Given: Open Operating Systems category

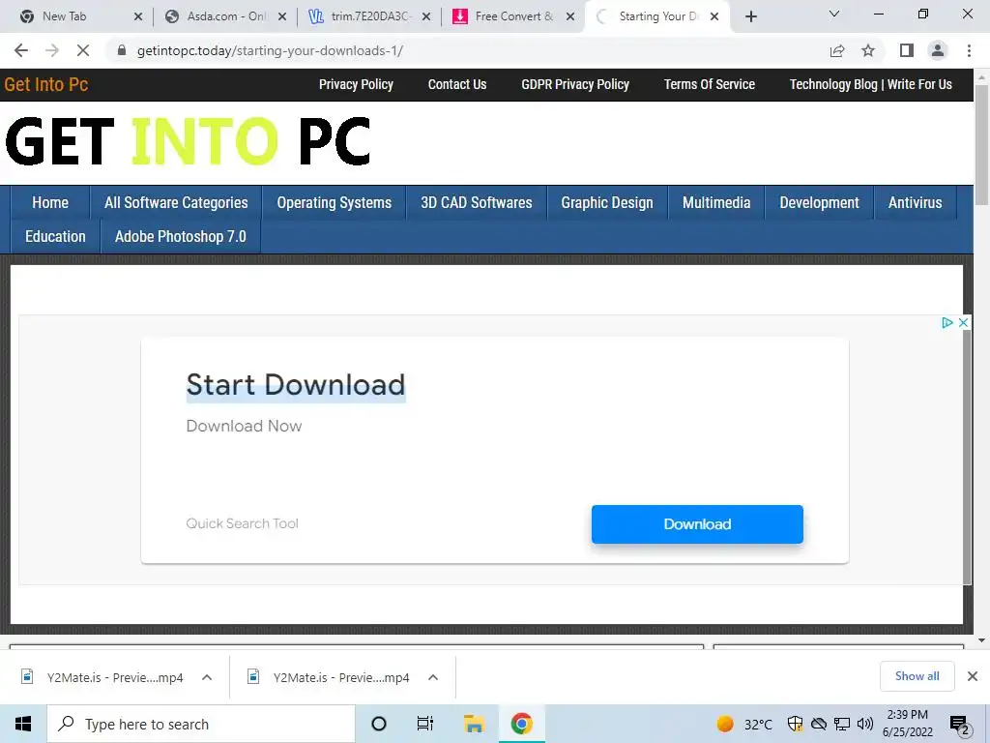Looking at the screenshot, I should [x=334, y=203].
